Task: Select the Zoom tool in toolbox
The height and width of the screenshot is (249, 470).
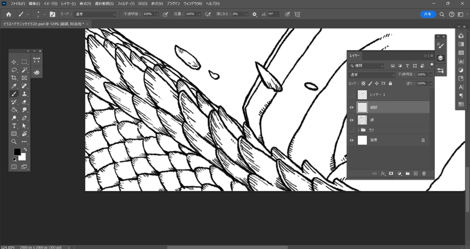Action: tap(14, 142)
